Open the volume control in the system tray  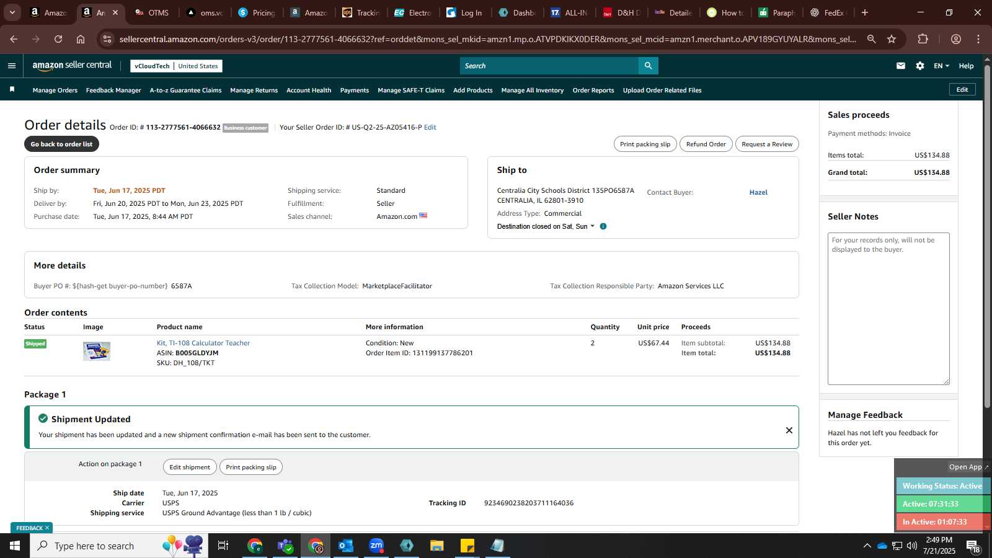[912, 546]
